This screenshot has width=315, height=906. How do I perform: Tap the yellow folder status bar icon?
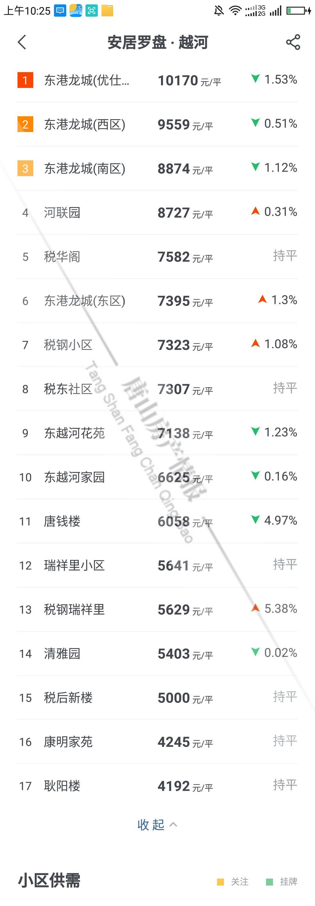point(107,11)
